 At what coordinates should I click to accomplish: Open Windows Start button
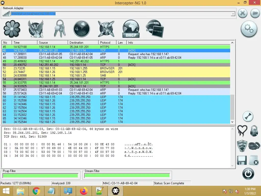pyautogui.click(x=6, y=191)
